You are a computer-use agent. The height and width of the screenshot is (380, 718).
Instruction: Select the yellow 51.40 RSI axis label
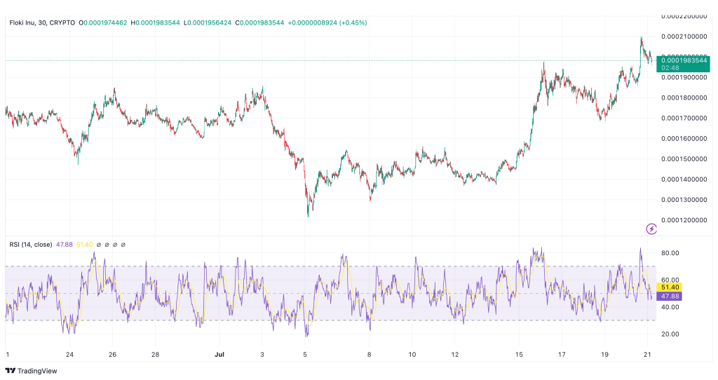pyautogui.click(x=670, y=287)
